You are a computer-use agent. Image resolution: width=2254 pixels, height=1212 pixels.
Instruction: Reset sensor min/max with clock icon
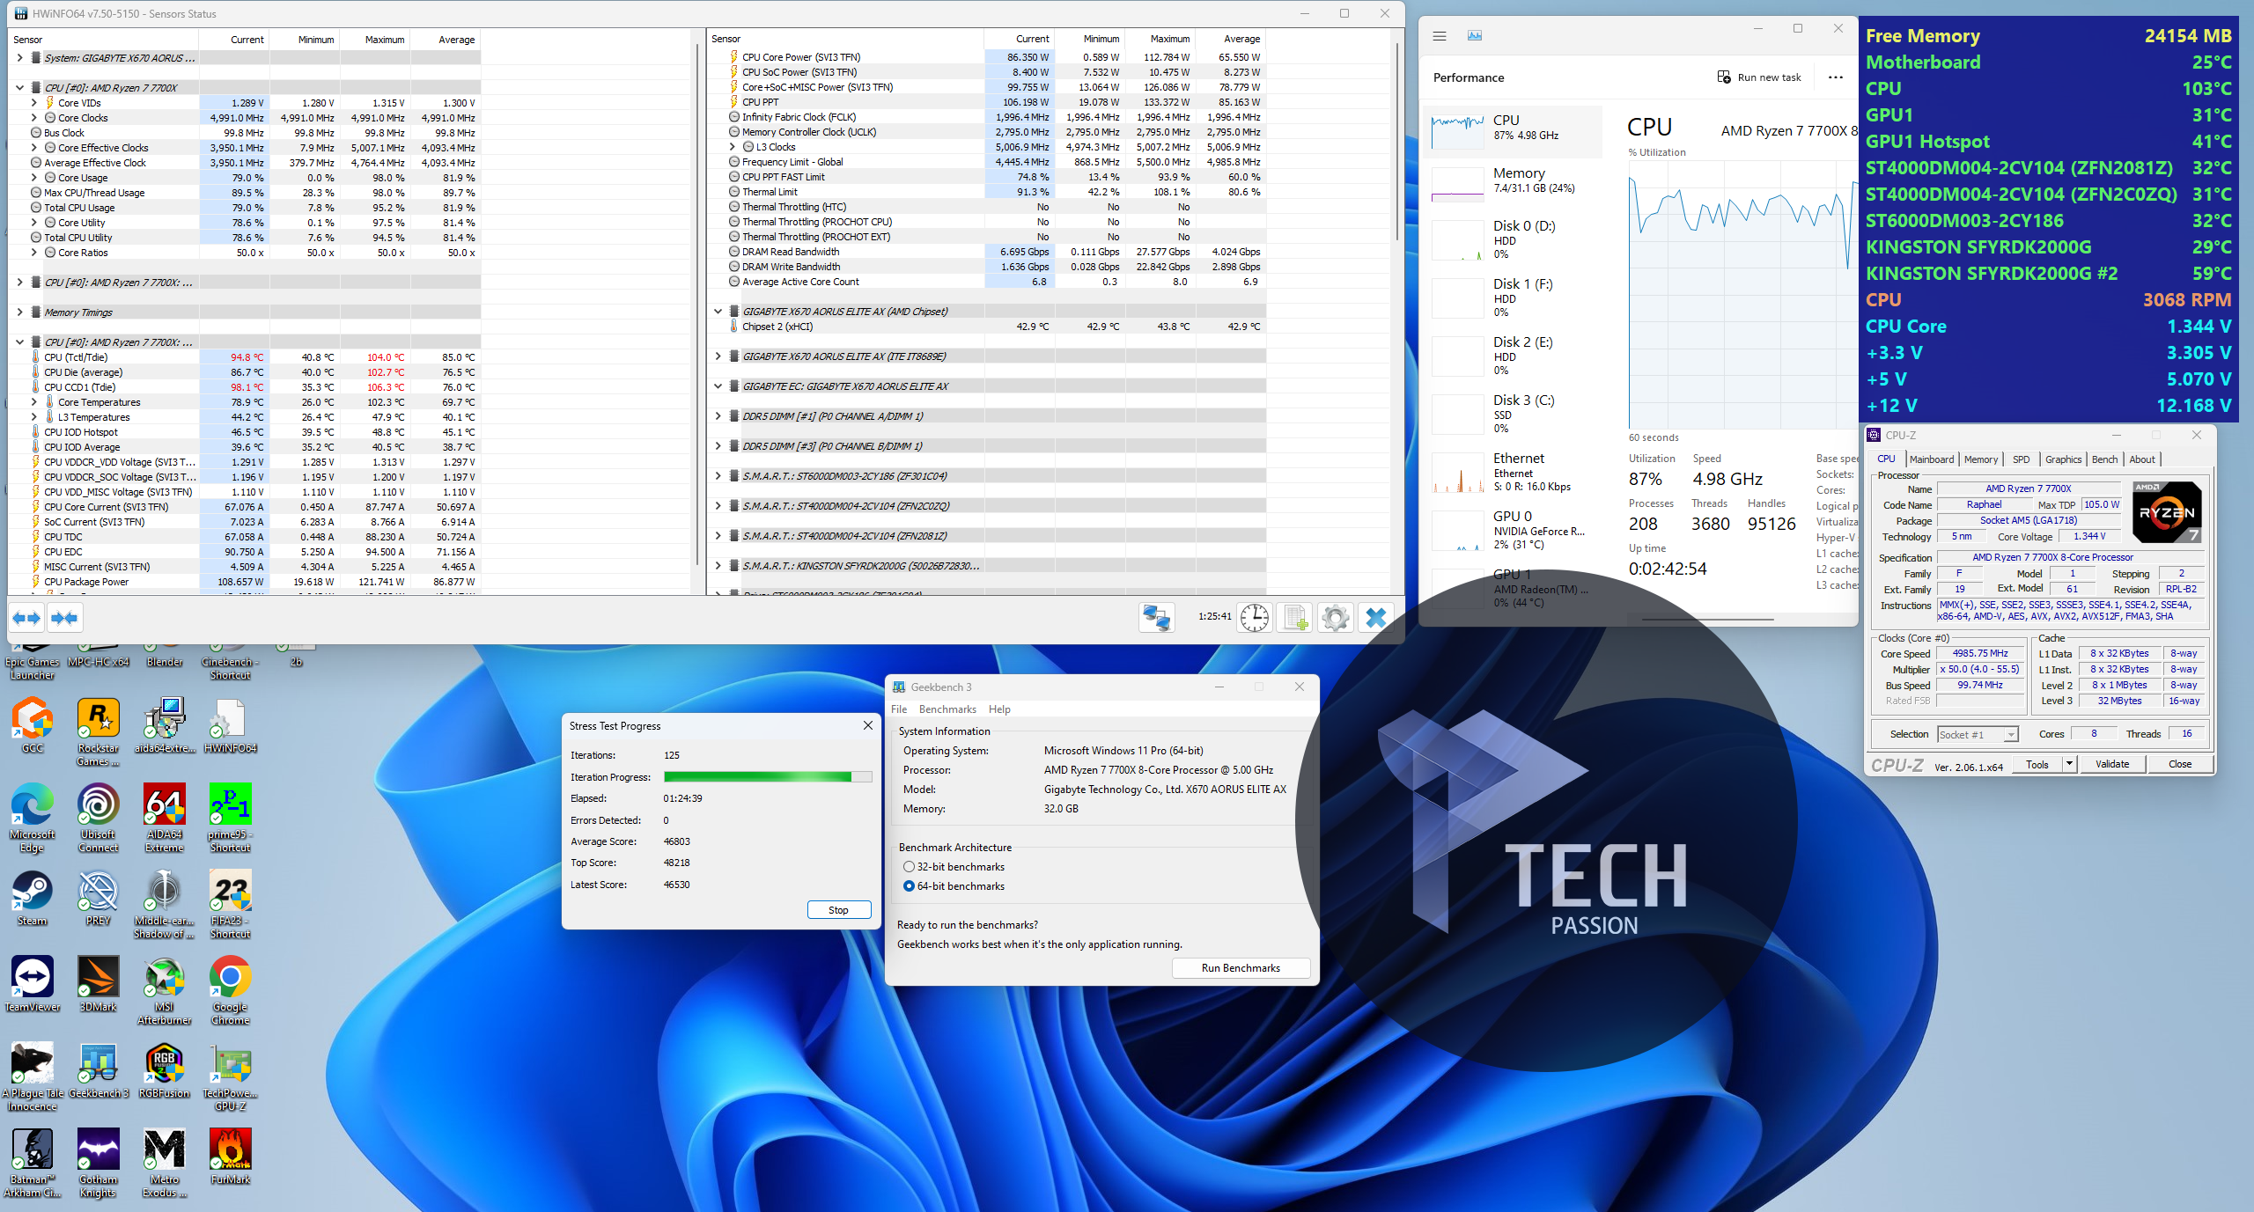coord(1254,618)
